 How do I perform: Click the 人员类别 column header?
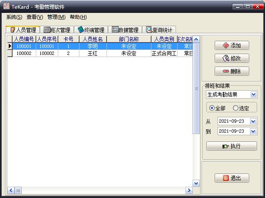[x=164, y=39]
